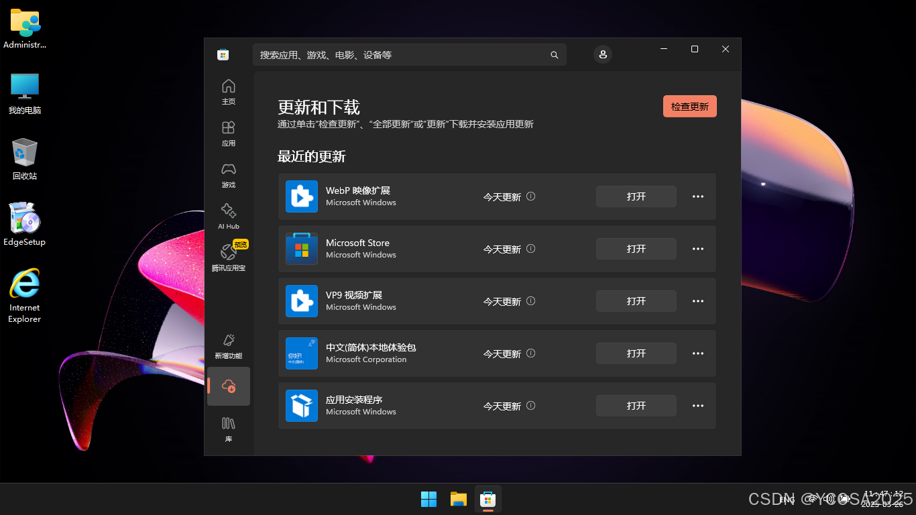This screenshot has height=515, width=916.
Task: Select the 我的电脑 desktop icon
Action: [x=25, y=94]
